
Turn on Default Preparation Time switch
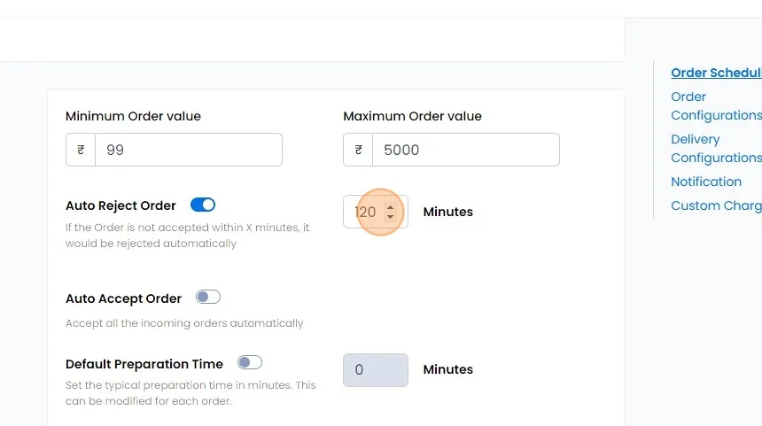coord(250,363)
